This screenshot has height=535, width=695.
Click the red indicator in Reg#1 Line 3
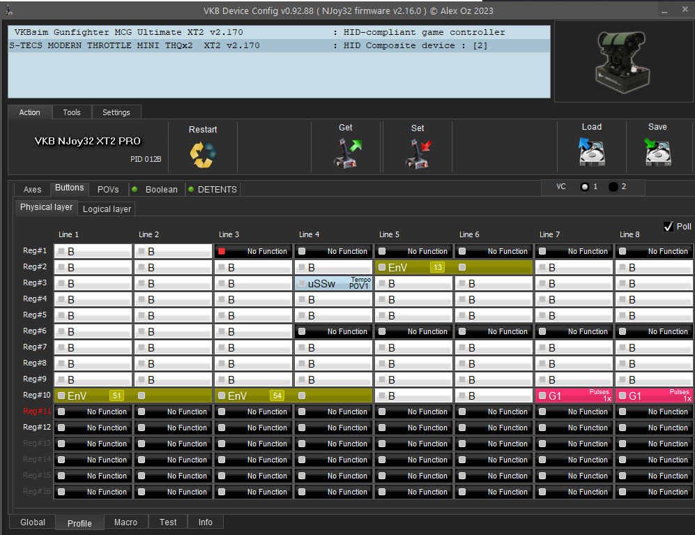pos(222,251)
